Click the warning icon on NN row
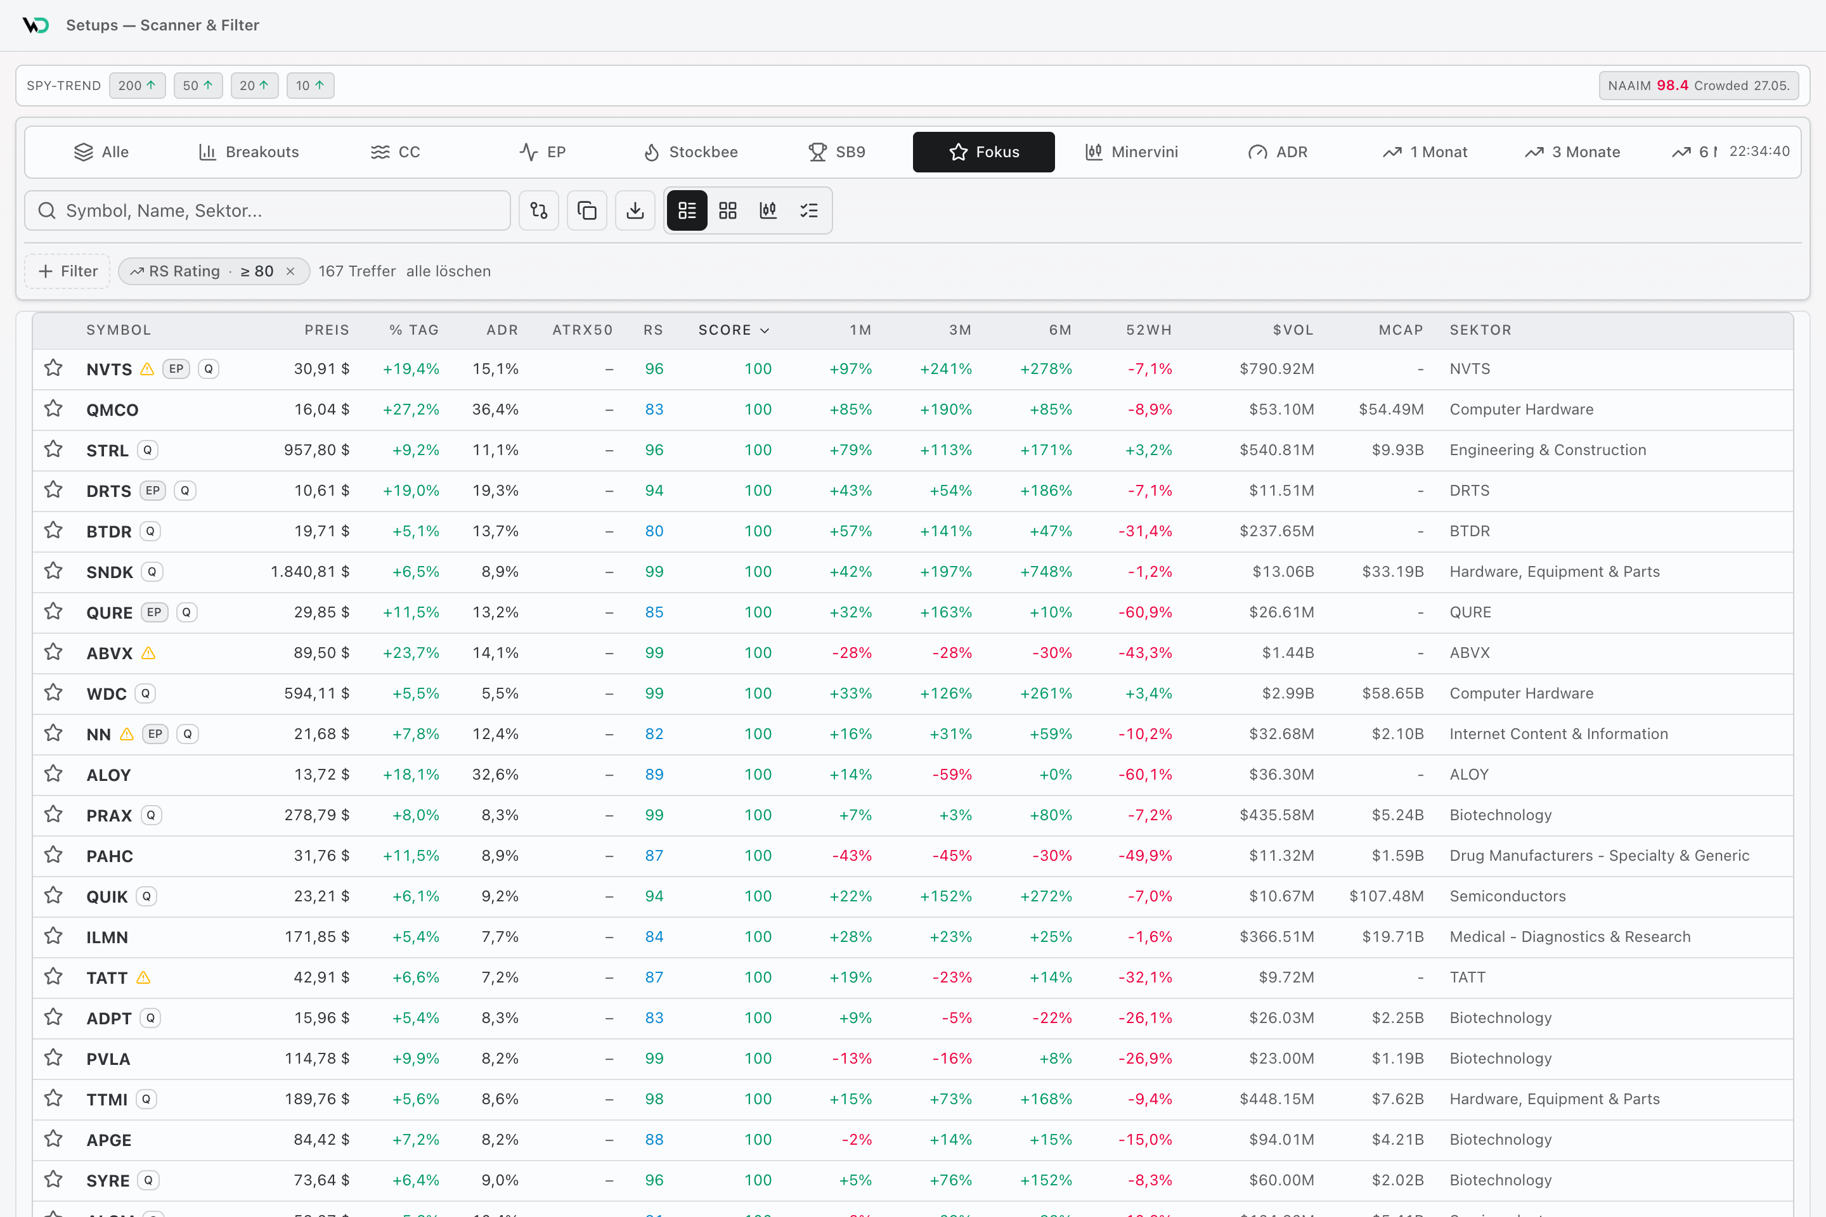This screenshot has height=1217, width=1826. pyautogui.click(x=127, y=734)
